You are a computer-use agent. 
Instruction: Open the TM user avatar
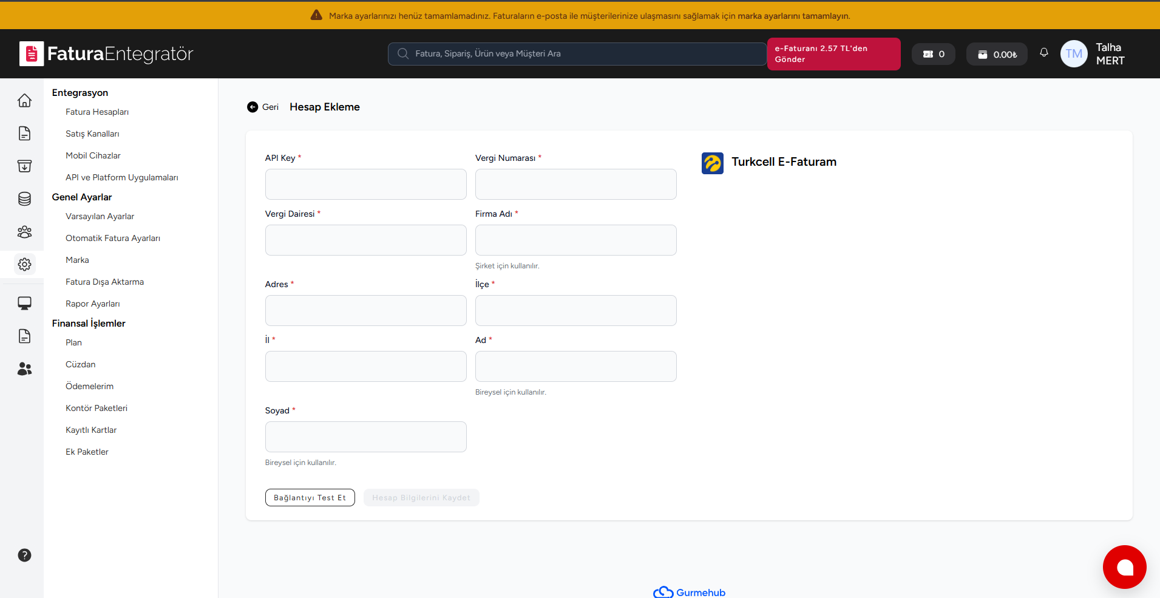[1074, 54]
